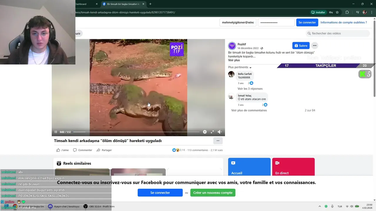Image resolution: width=376 pixels, height=211 pixels.
Task: Click the Suivre follow button
Action: click(301, 46)
